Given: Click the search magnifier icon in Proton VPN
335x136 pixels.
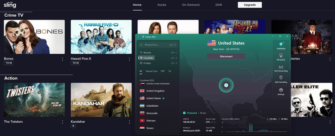Looking at the screenshot, I should click(x=141, y=45).
